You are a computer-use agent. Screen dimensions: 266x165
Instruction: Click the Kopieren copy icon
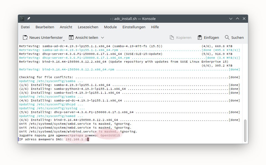(172, 37)
